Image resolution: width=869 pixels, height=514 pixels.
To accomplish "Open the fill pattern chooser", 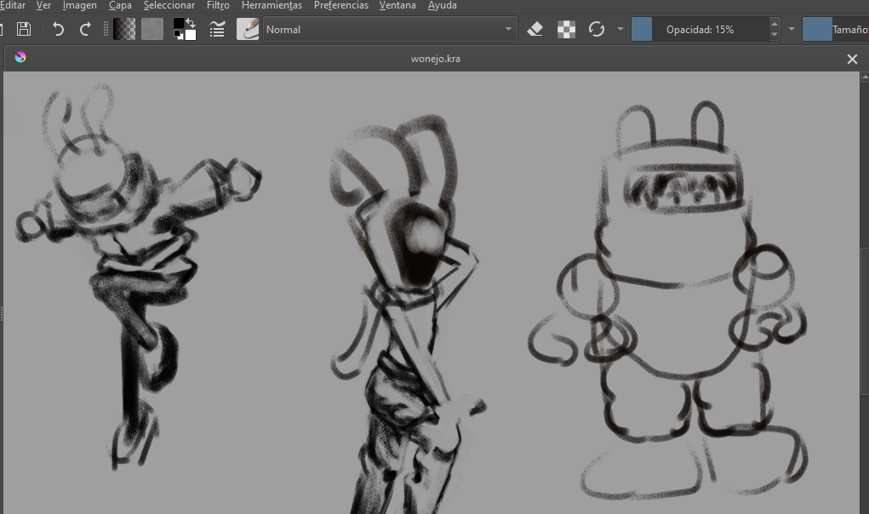I will (x=152, y=30).
